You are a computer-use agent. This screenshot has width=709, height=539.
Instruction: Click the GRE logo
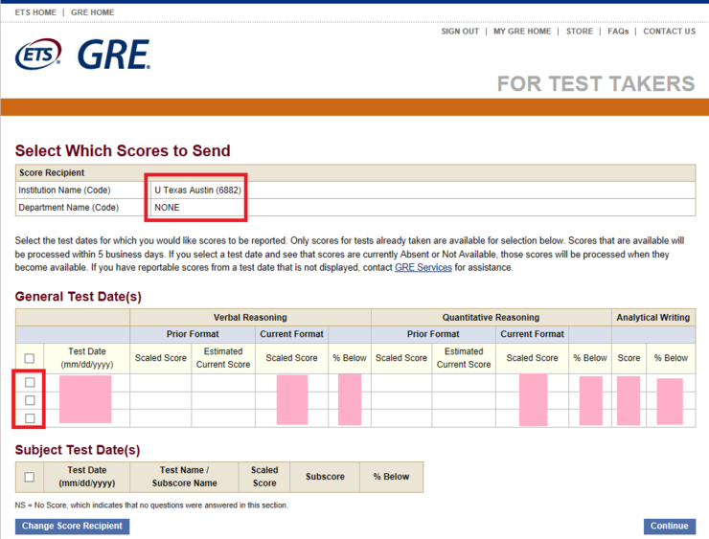click(x=114, y=55)
